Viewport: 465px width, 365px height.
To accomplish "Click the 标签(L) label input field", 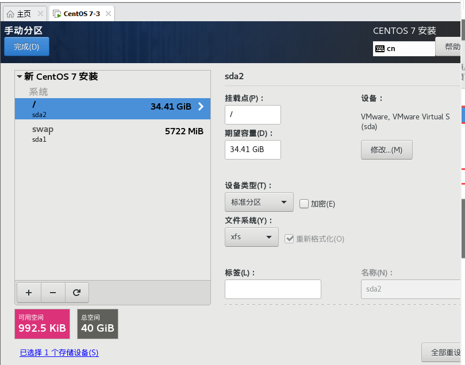I will click(x=273, y=289).
